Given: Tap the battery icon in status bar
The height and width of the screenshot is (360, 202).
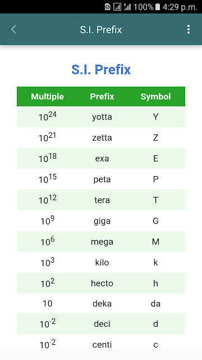Looking at the screenshot, I should click(x=158, y=7).
